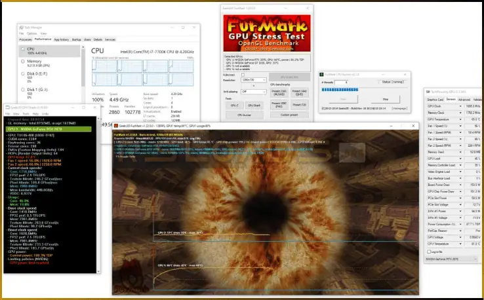
Task: Open the Graphics Card tab in GPU-Z
Action: pos(435,100)
